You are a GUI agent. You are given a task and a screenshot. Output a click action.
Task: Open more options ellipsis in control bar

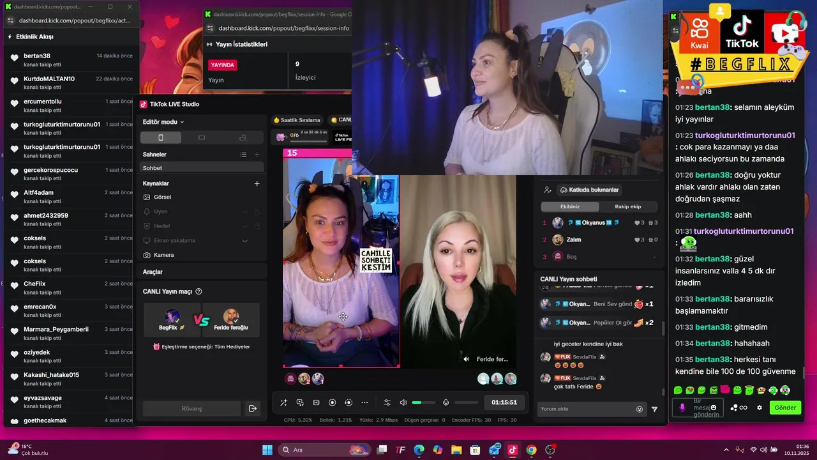364,402
